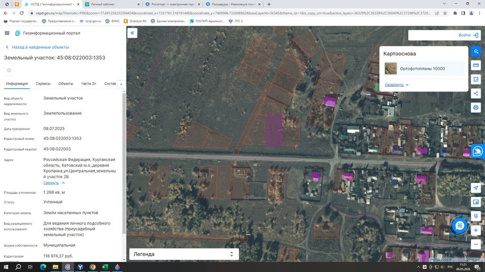
Task: Collapse the address with Свернуть link
Action: coord(54,183)
